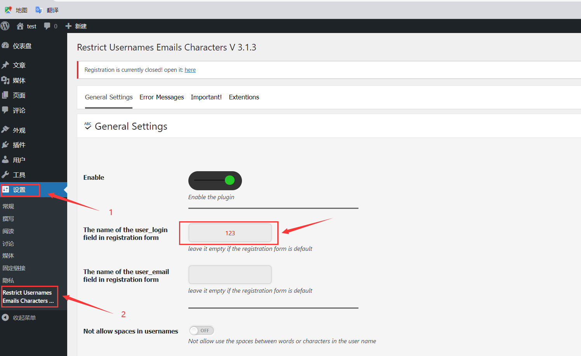This screenshot has height=356, width=581.
Task: Click the 'here' registration link
Action: [190, 70]
